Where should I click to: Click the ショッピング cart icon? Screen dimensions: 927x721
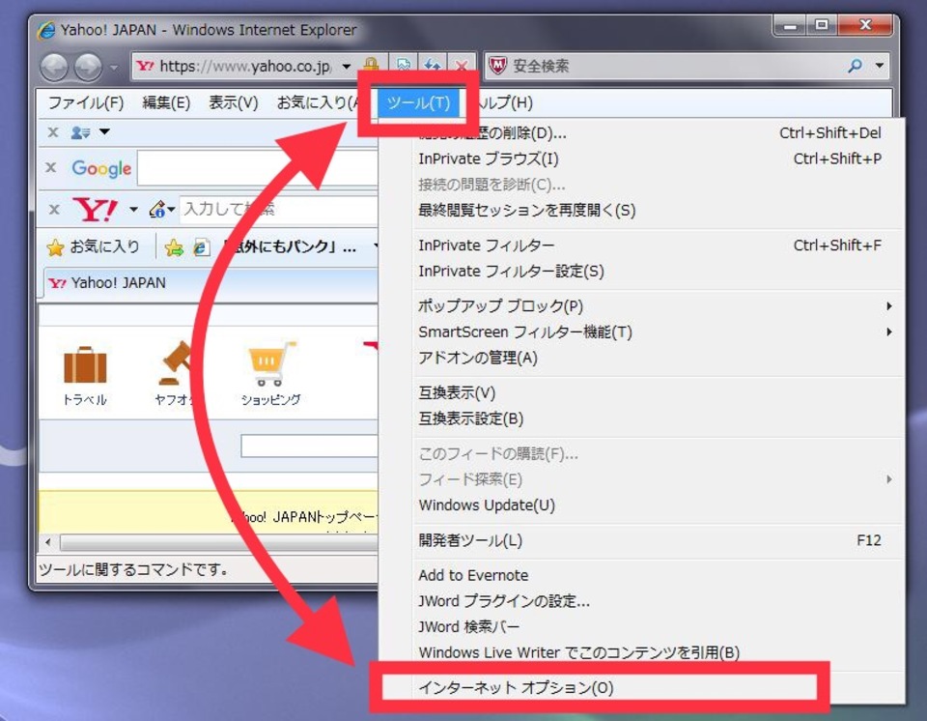(x=270, y=363)
